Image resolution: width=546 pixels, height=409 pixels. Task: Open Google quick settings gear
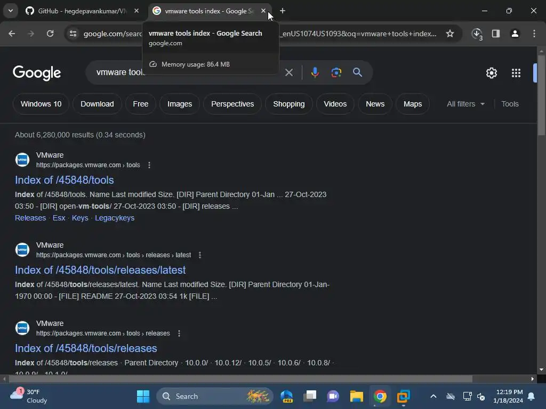click(x=491, y=73)
